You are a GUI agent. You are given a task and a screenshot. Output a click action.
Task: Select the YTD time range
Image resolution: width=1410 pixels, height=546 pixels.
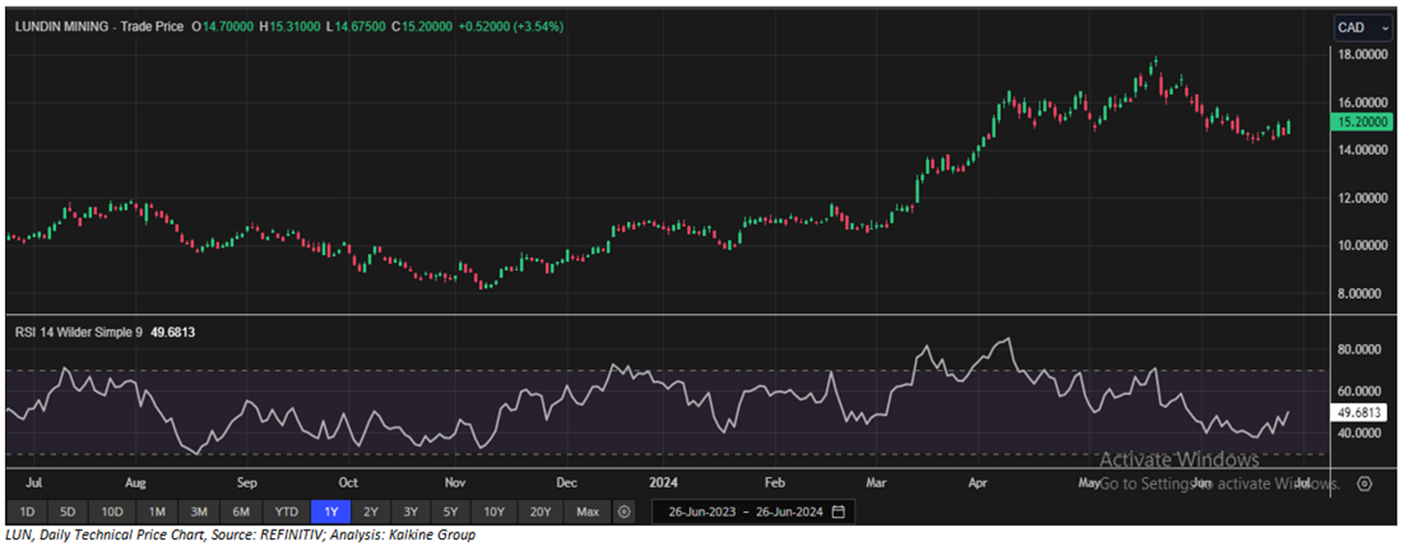coord(286,511)
